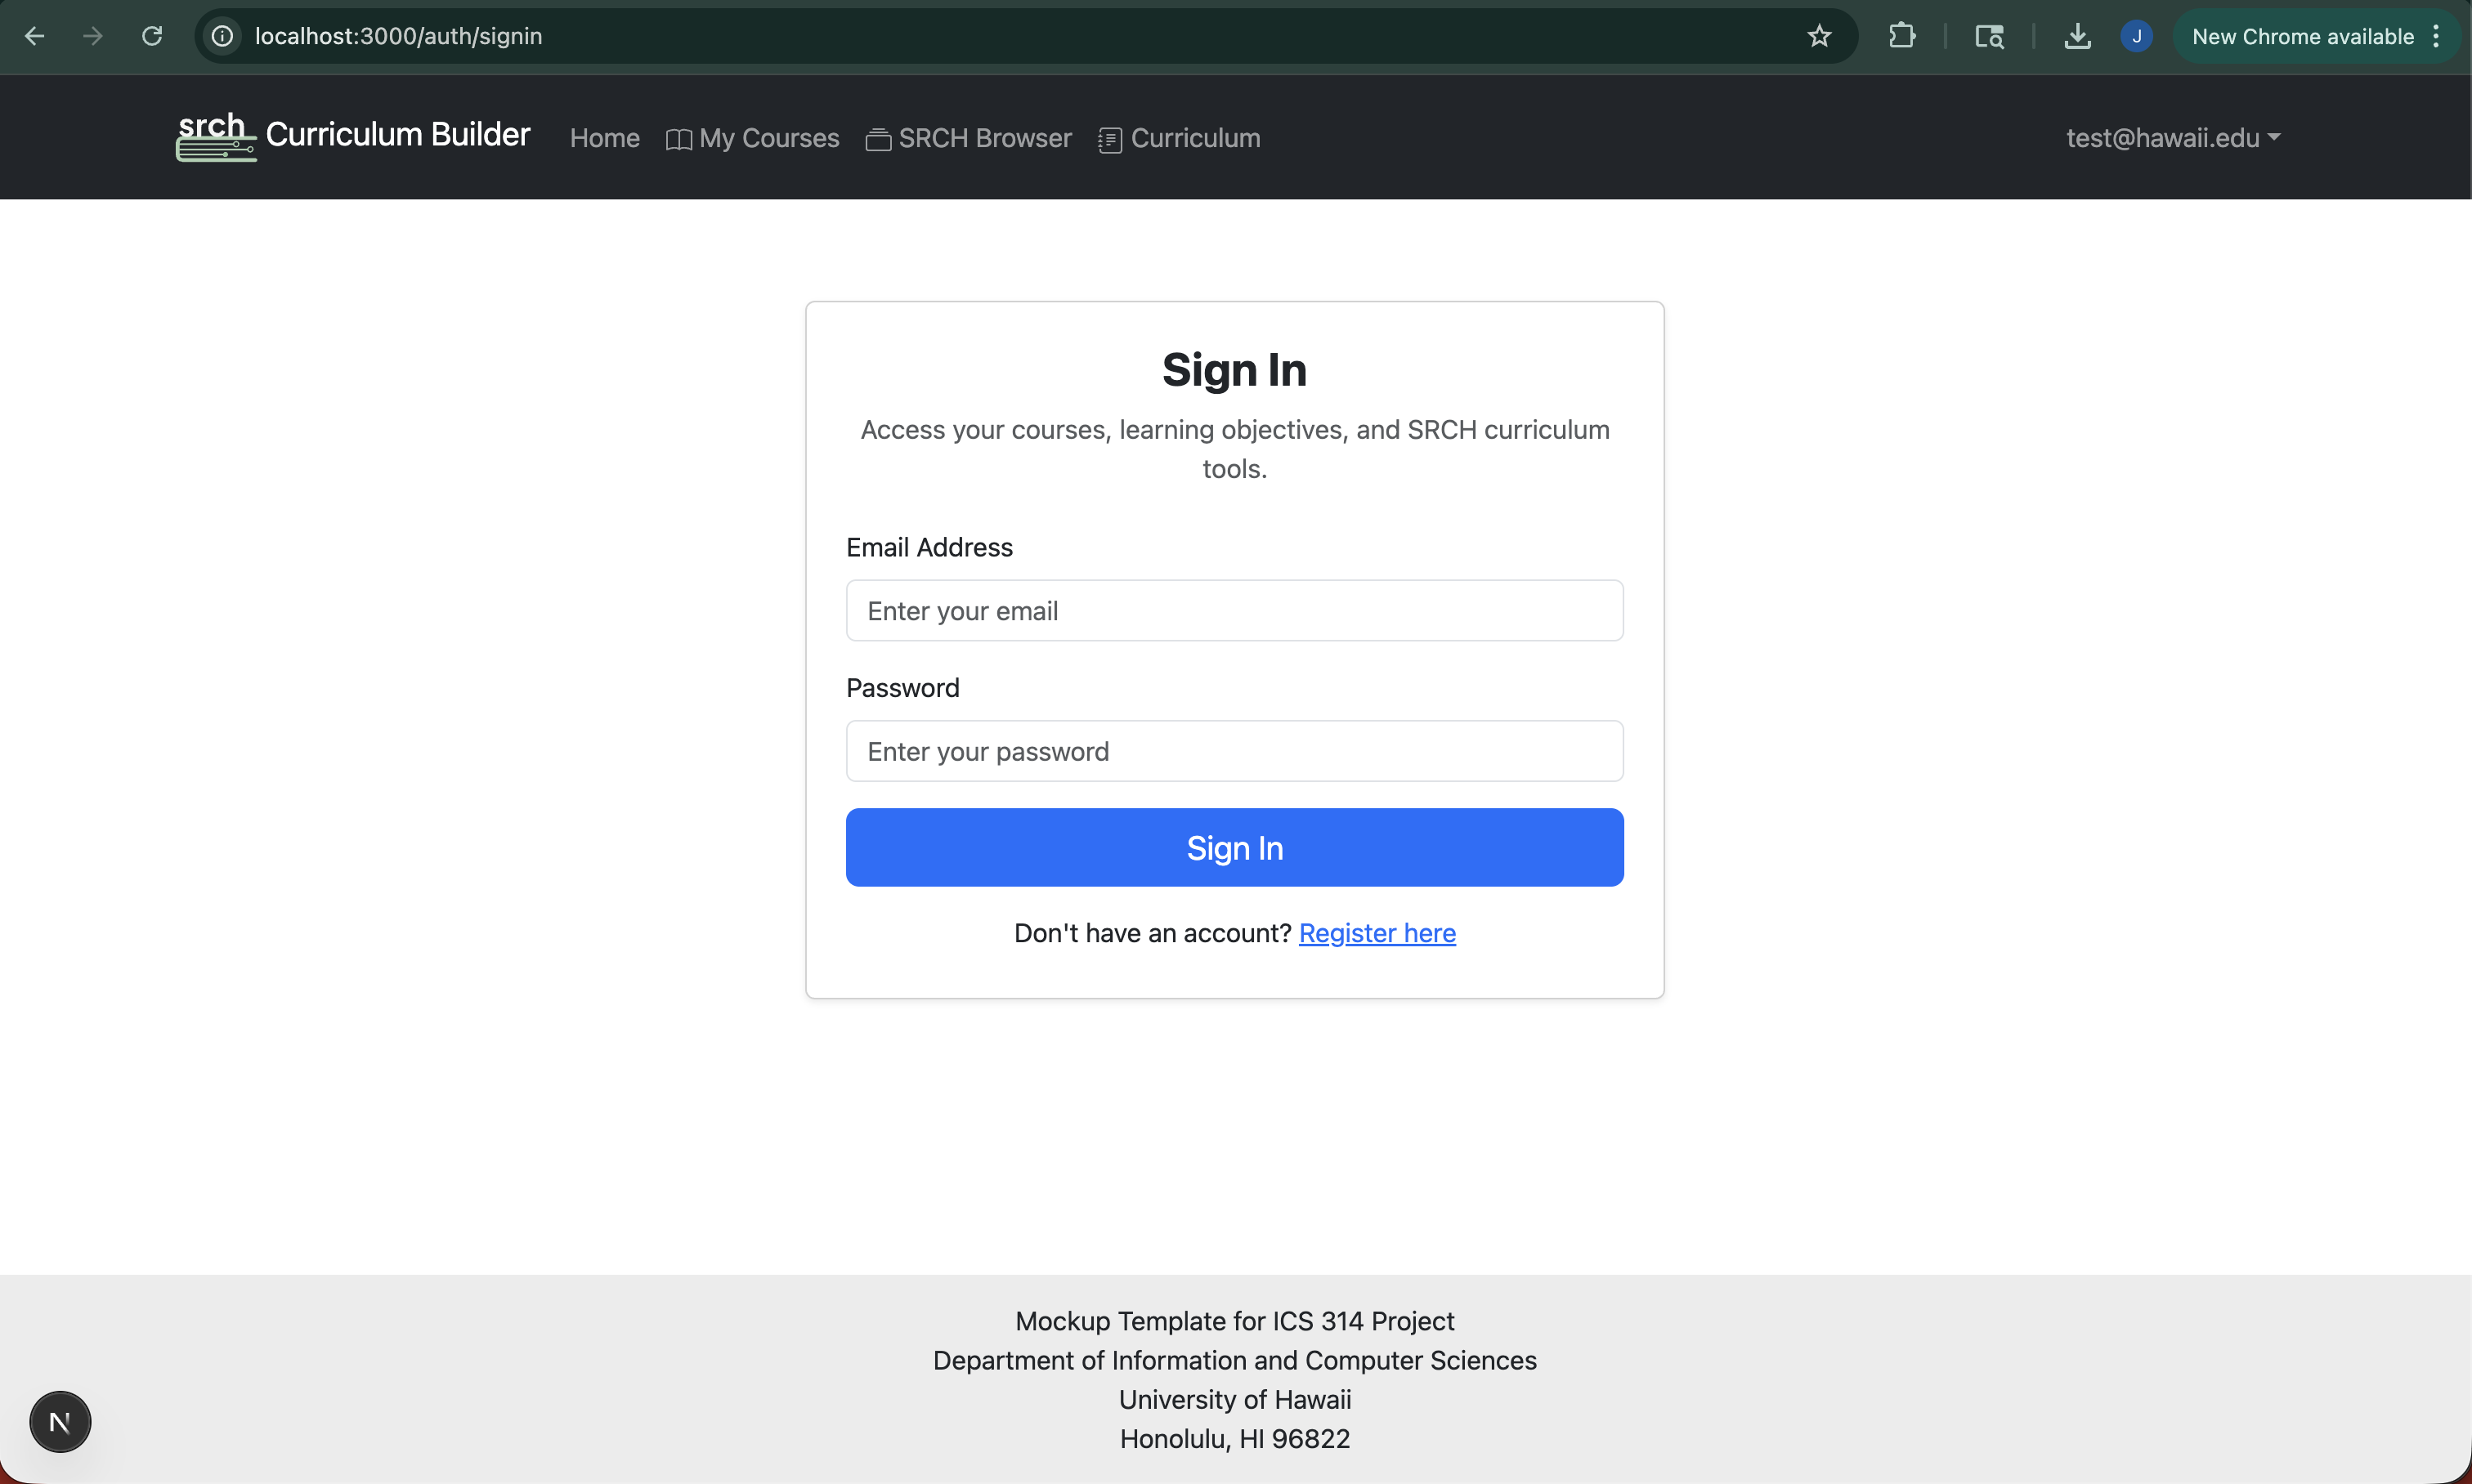This screenshot has width=2472, height=1484.
Task: Open Chrome downloads icon
Action: 2077,37
